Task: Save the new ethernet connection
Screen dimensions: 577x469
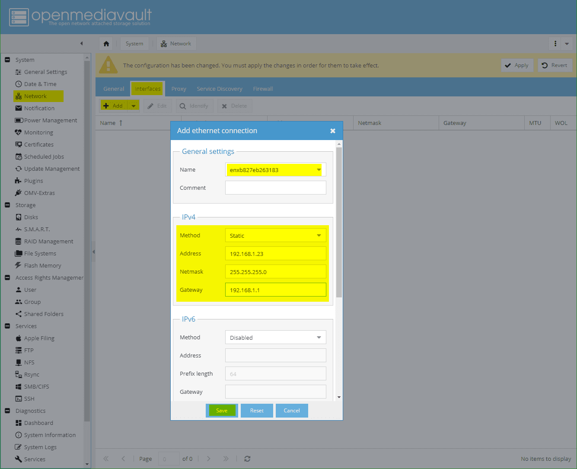Action: coord(222,410)
